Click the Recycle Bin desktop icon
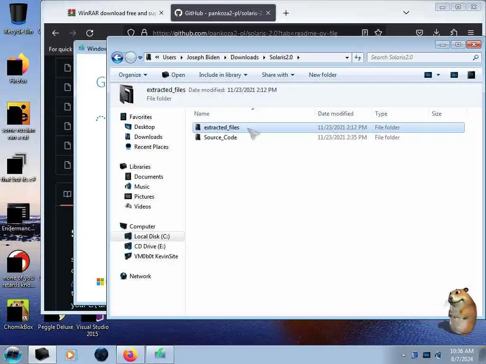Screen dimensions: 486x364 coord(19,18)
